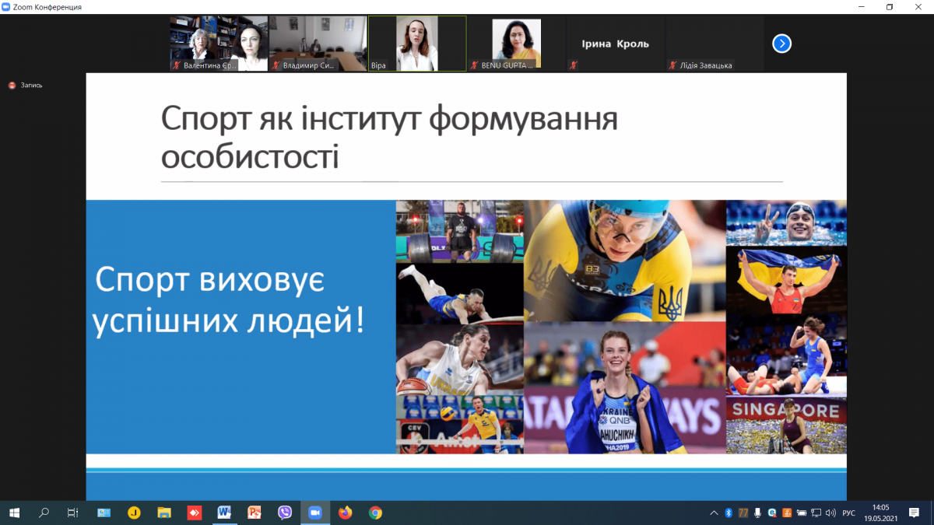Open the Action Center notifications panel

(x=915, y=513)
